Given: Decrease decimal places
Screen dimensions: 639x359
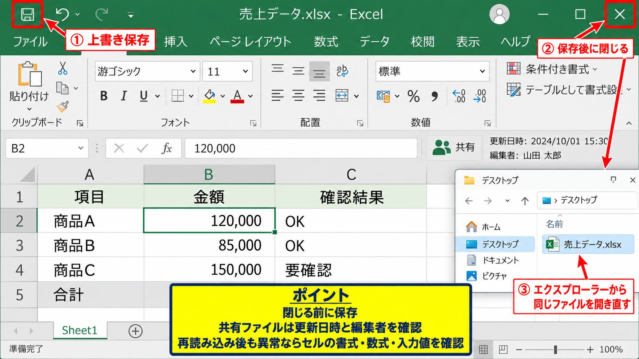Looking at the screenshot, I should click(x=480, y=96).
